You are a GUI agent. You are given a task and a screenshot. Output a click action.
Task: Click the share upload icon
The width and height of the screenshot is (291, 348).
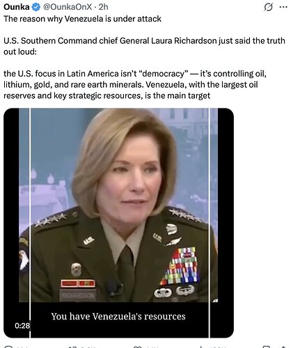click(x=283, y=347)
